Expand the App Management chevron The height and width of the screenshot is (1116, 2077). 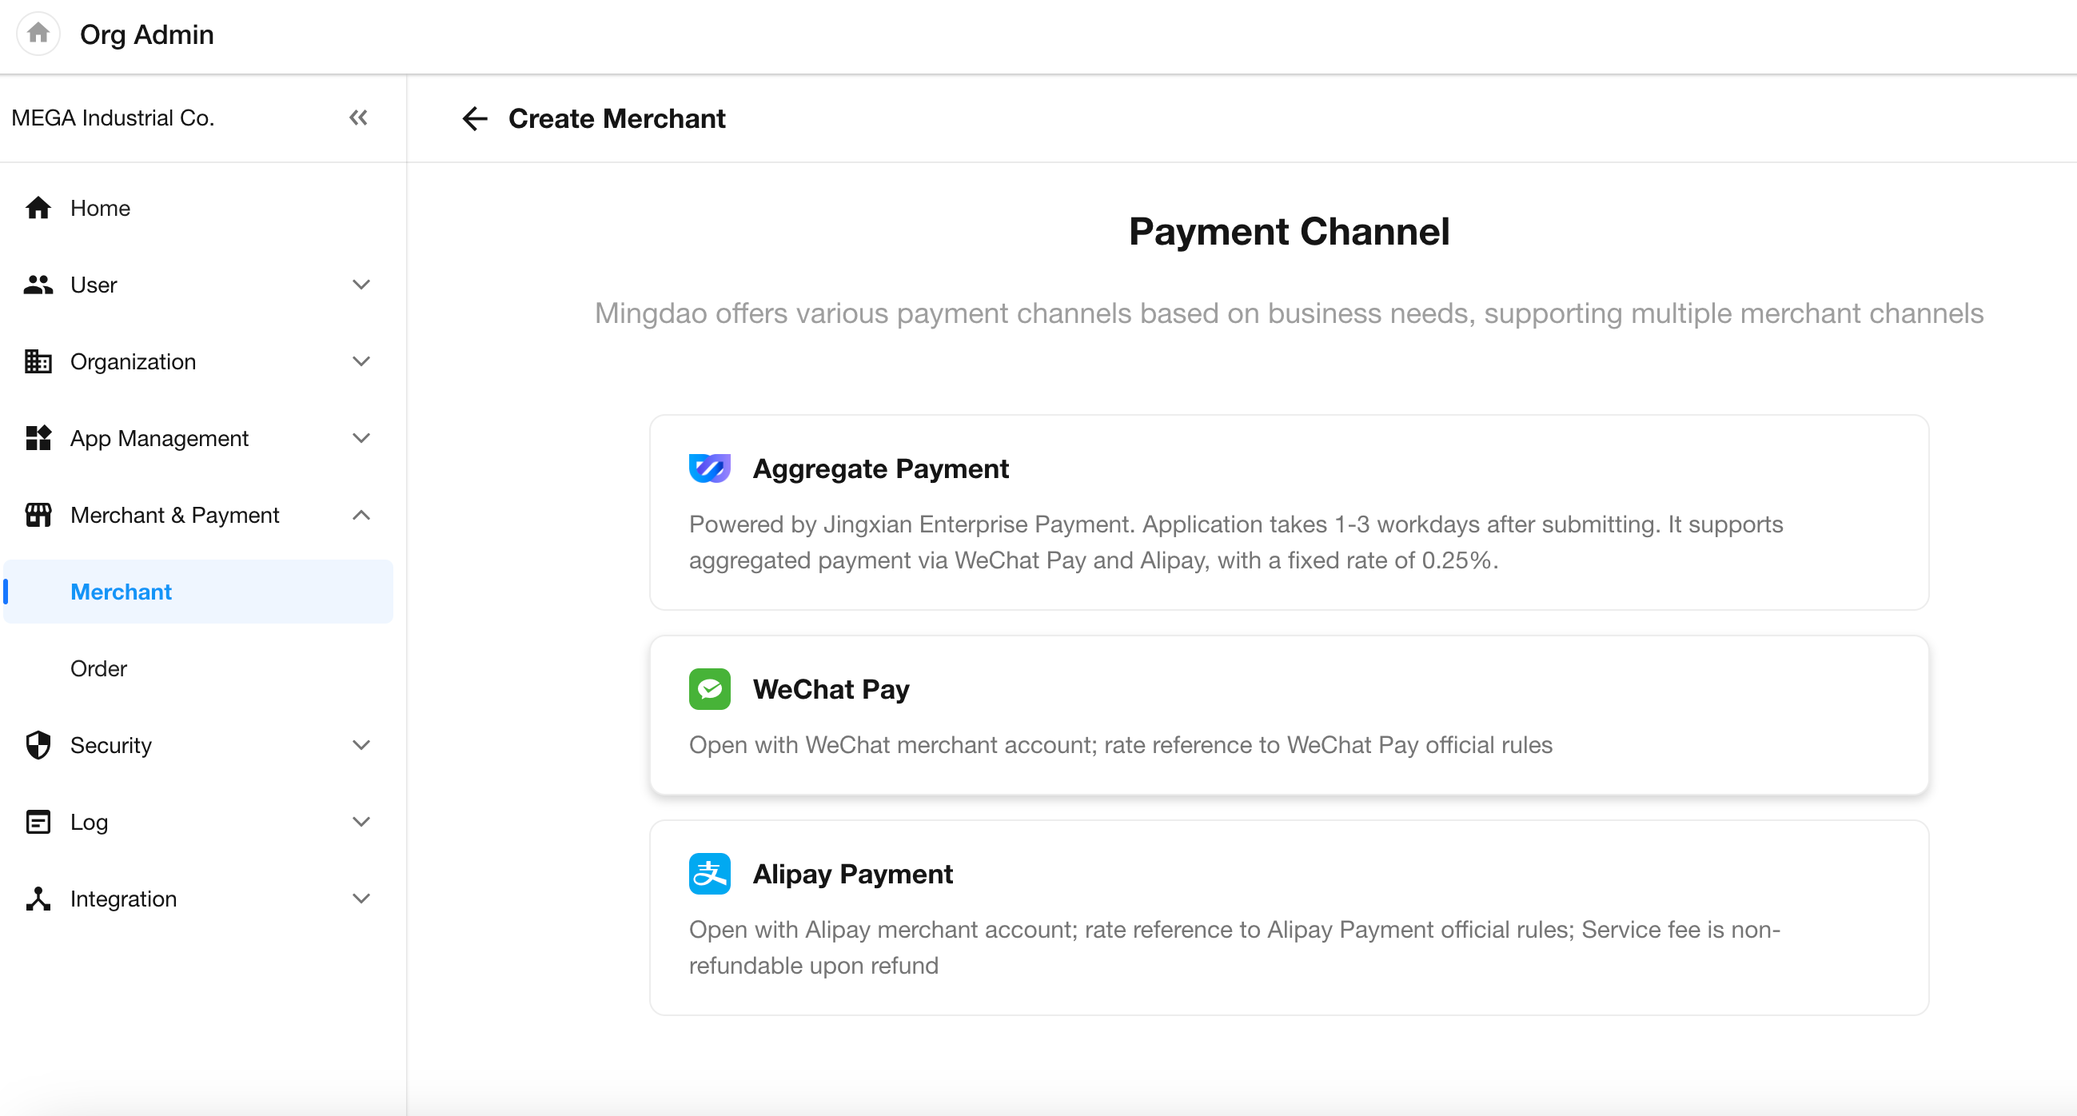click(x=361, y=438)
